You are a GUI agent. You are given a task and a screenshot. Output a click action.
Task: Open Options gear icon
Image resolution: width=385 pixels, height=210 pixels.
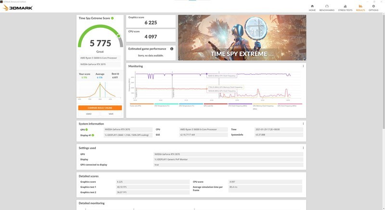tap(373, 8)
